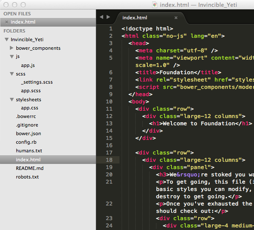Open .bowerrc file
Screen dimensions: 254x230
pyautogui.click(x=26, y=116)
